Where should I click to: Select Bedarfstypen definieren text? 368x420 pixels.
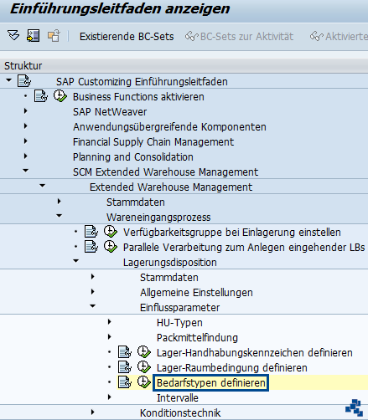[211, 383]
